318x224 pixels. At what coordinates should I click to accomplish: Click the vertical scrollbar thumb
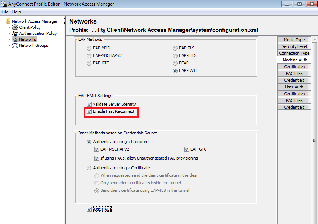click(314, 140)
